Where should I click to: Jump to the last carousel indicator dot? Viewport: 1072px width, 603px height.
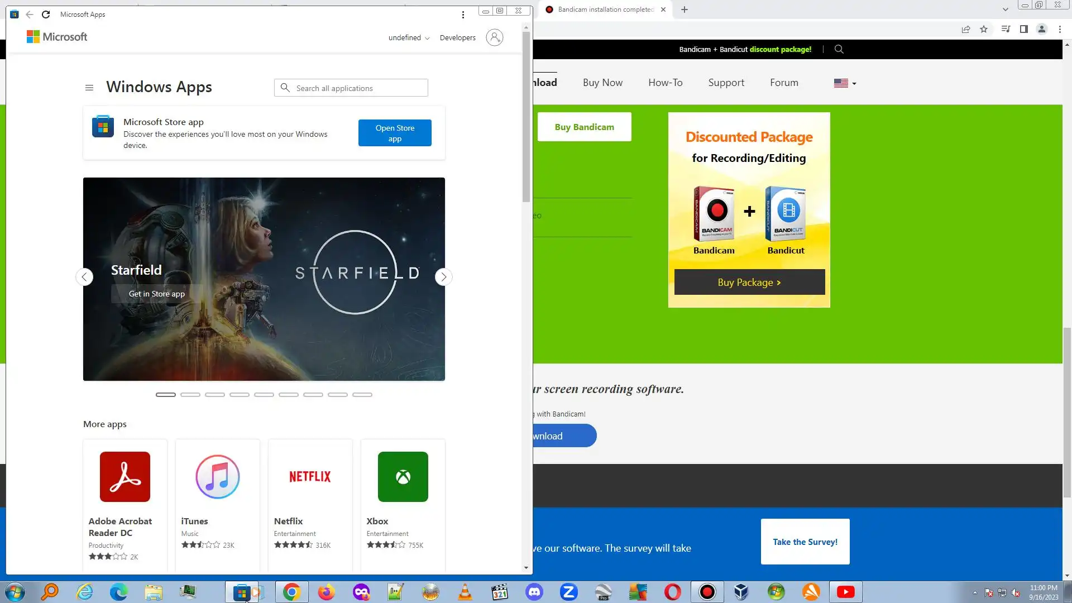pyautogui.click(x=362, y=395)
